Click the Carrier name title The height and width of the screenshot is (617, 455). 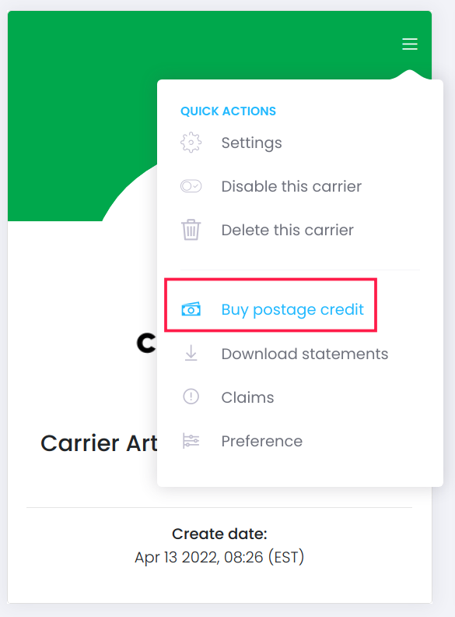tap(99, 443)
